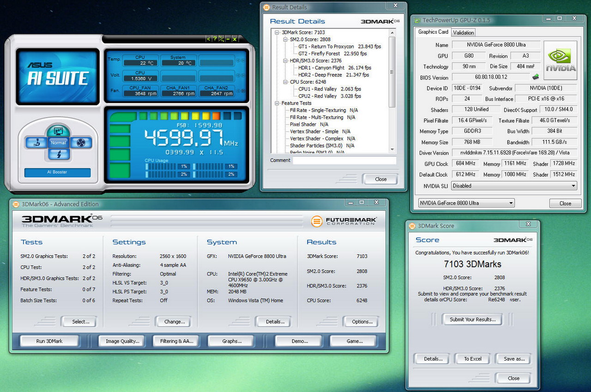The height and width of the screenshot is (392, 591).
Task: Open the NVIDIA SLI dropdown
Action: pos(513,186)
